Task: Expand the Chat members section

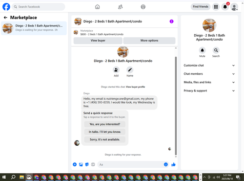Action: click(x=209, y=74)
